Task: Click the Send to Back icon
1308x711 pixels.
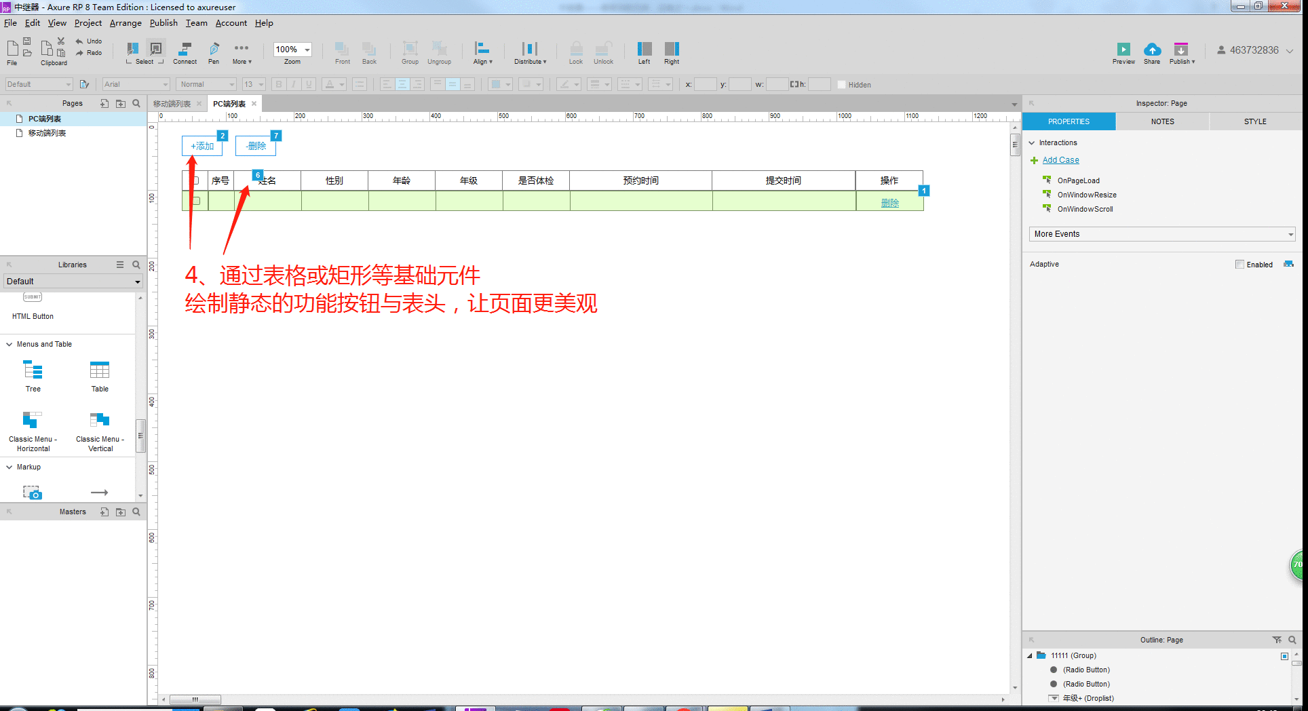Action: (x=369, y=49)
